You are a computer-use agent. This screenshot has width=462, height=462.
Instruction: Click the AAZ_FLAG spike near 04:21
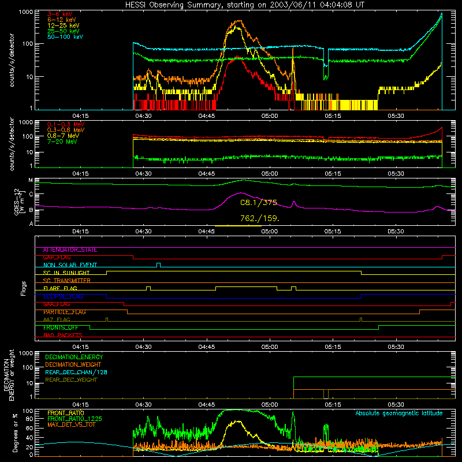click(x=107, y=319)
